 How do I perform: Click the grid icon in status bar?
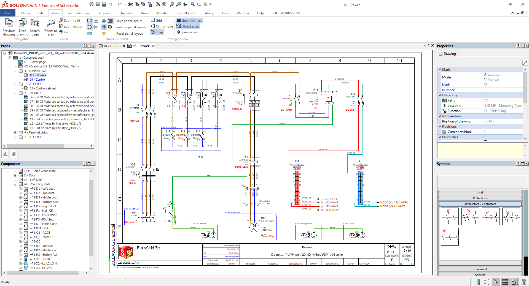pyautogui.click(x=477, y=282)
